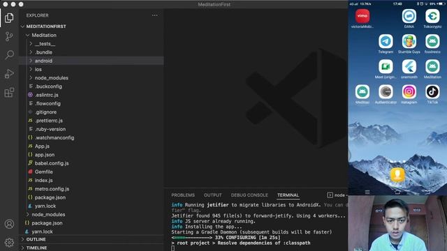Screen dimensions: 447x251
Task: Launch Telegram app on phone
Action: pos(386,42)
